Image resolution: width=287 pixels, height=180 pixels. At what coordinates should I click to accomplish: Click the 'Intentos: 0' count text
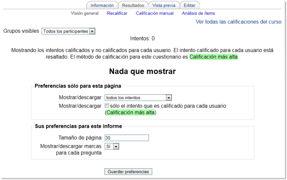coord(142,39)
